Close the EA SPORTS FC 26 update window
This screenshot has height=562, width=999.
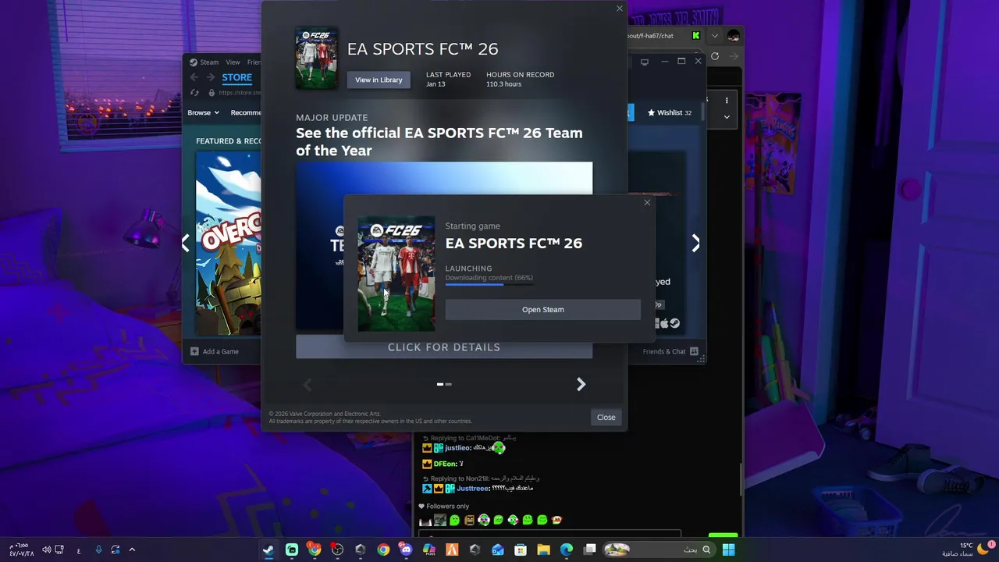620,9
